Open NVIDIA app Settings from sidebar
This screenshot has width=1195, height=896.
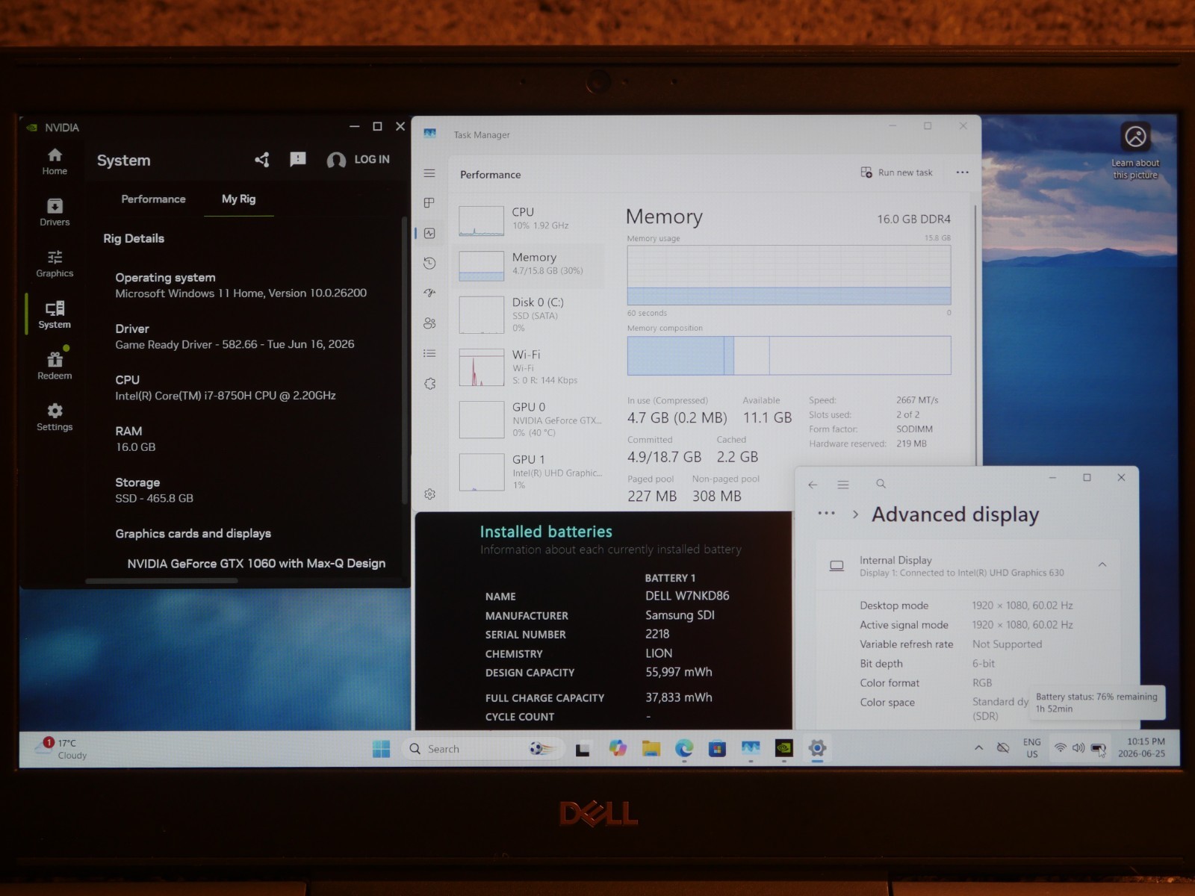pos(55,417)
